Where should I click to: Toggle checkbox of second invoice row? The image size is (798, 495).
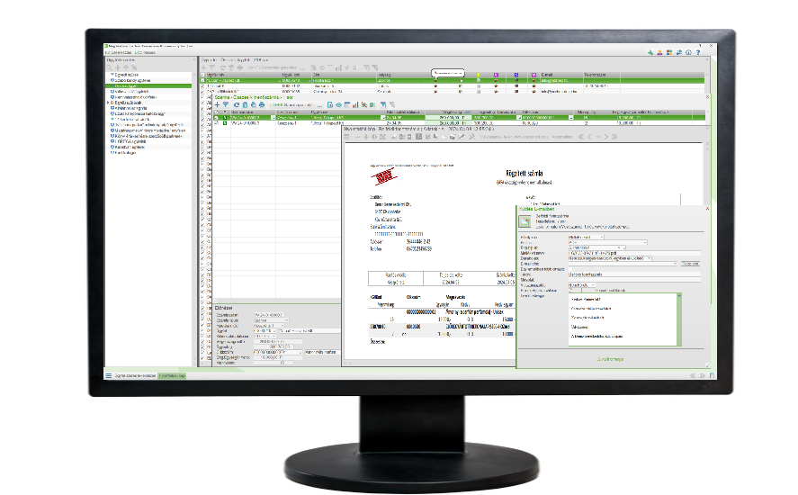click(215, 122)
